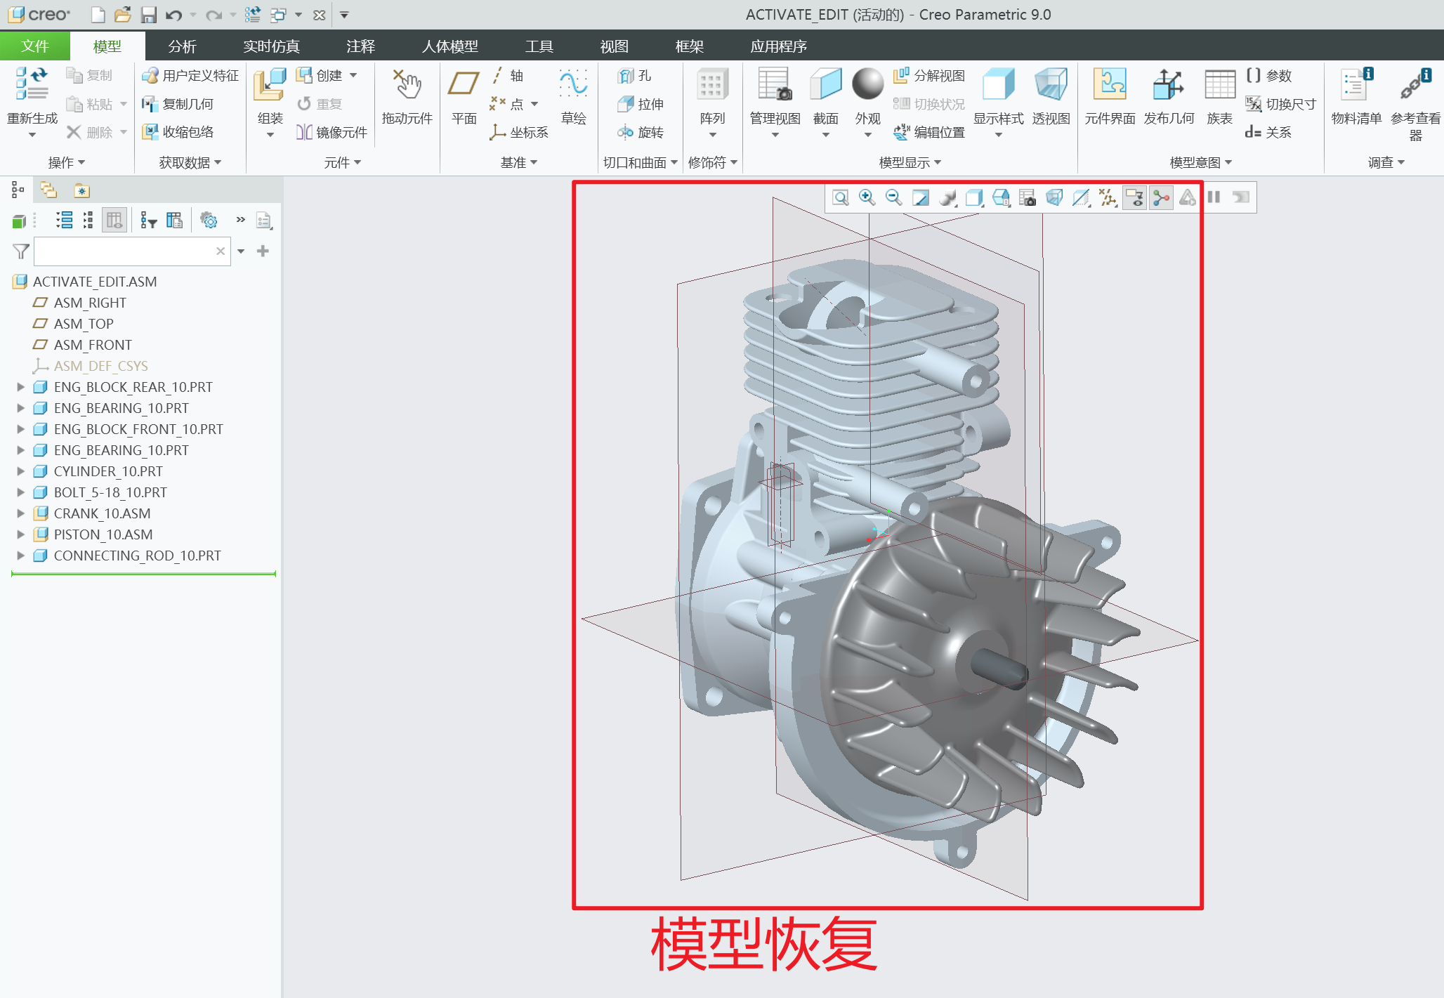Click the model tree search field
The width and height of the screenshot is (1444, 998).
124,251
